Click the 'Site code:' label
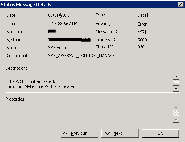The image size is (185, 142). click(x=16, y=32)
